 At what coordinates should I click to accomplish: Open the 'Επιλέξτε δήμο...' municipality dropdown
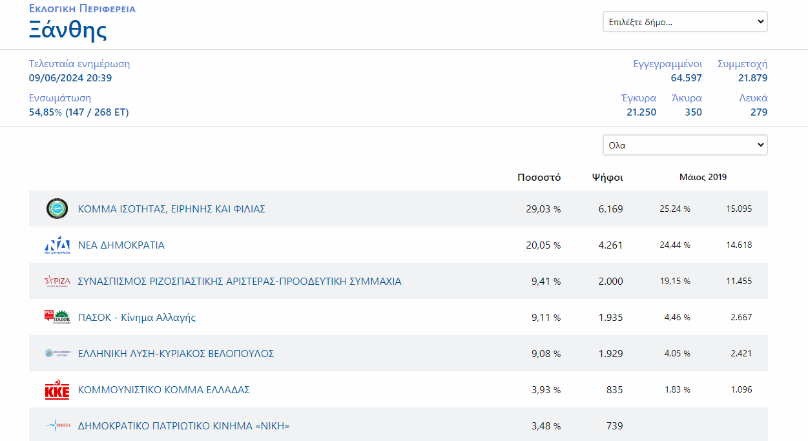click(x=685, y=22)
